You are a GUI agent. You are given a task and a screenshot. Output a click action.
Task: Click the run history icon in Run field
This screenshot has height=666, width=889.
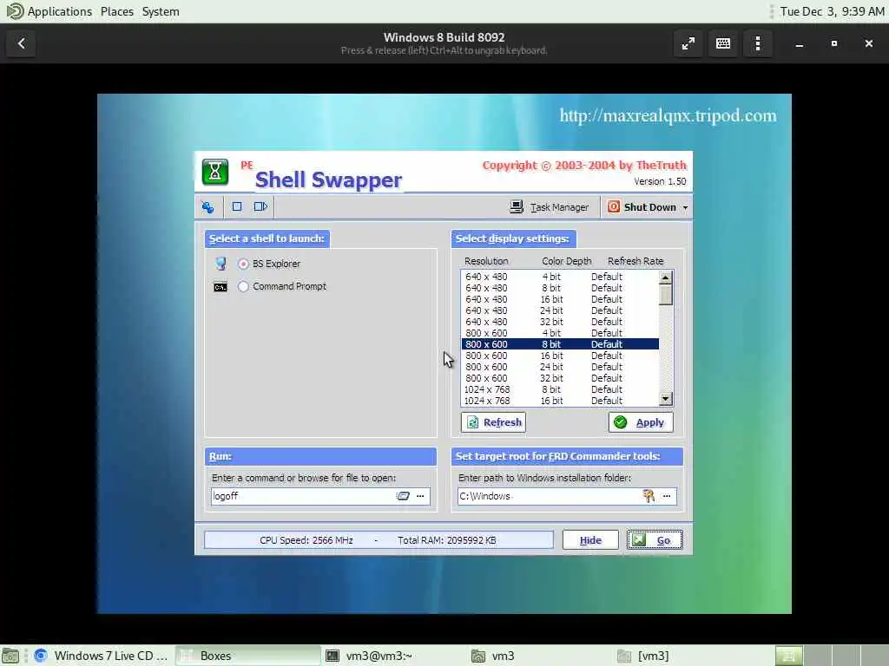pos(403,496)
